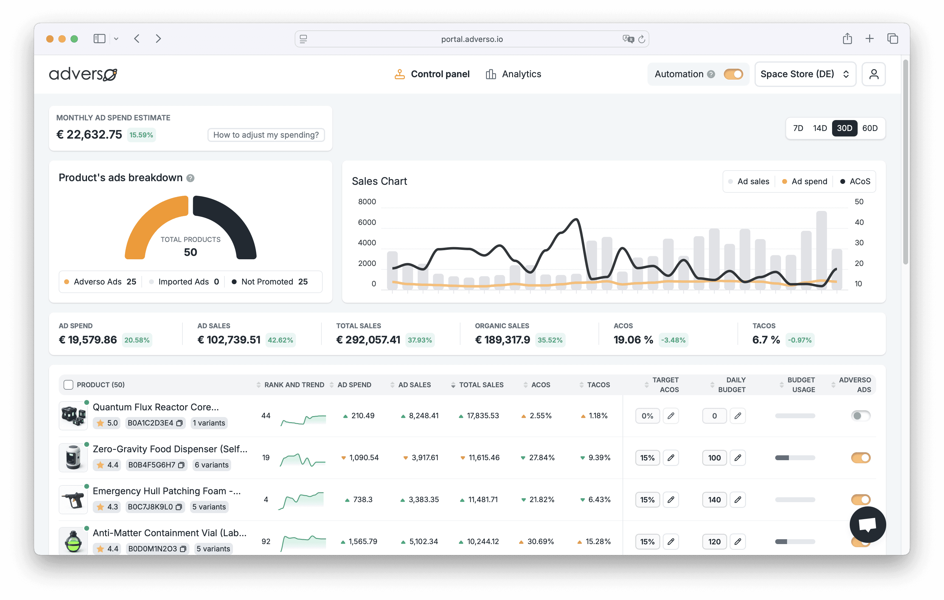Toggle Ad sales series in chart legend
Image resolution: width=944 pixels, height=600 pixels.
click(748, 181)
